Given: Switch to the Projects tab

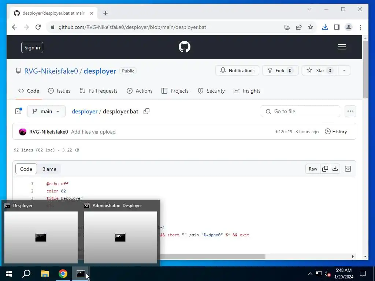Looking at the screenshot, I should click(175, 91).
